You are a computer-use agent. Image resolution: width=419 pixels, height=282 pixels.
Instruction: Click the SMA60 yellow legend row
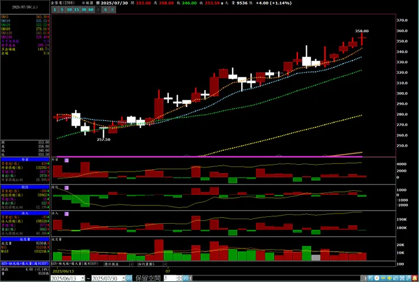[x=25, y=29]
